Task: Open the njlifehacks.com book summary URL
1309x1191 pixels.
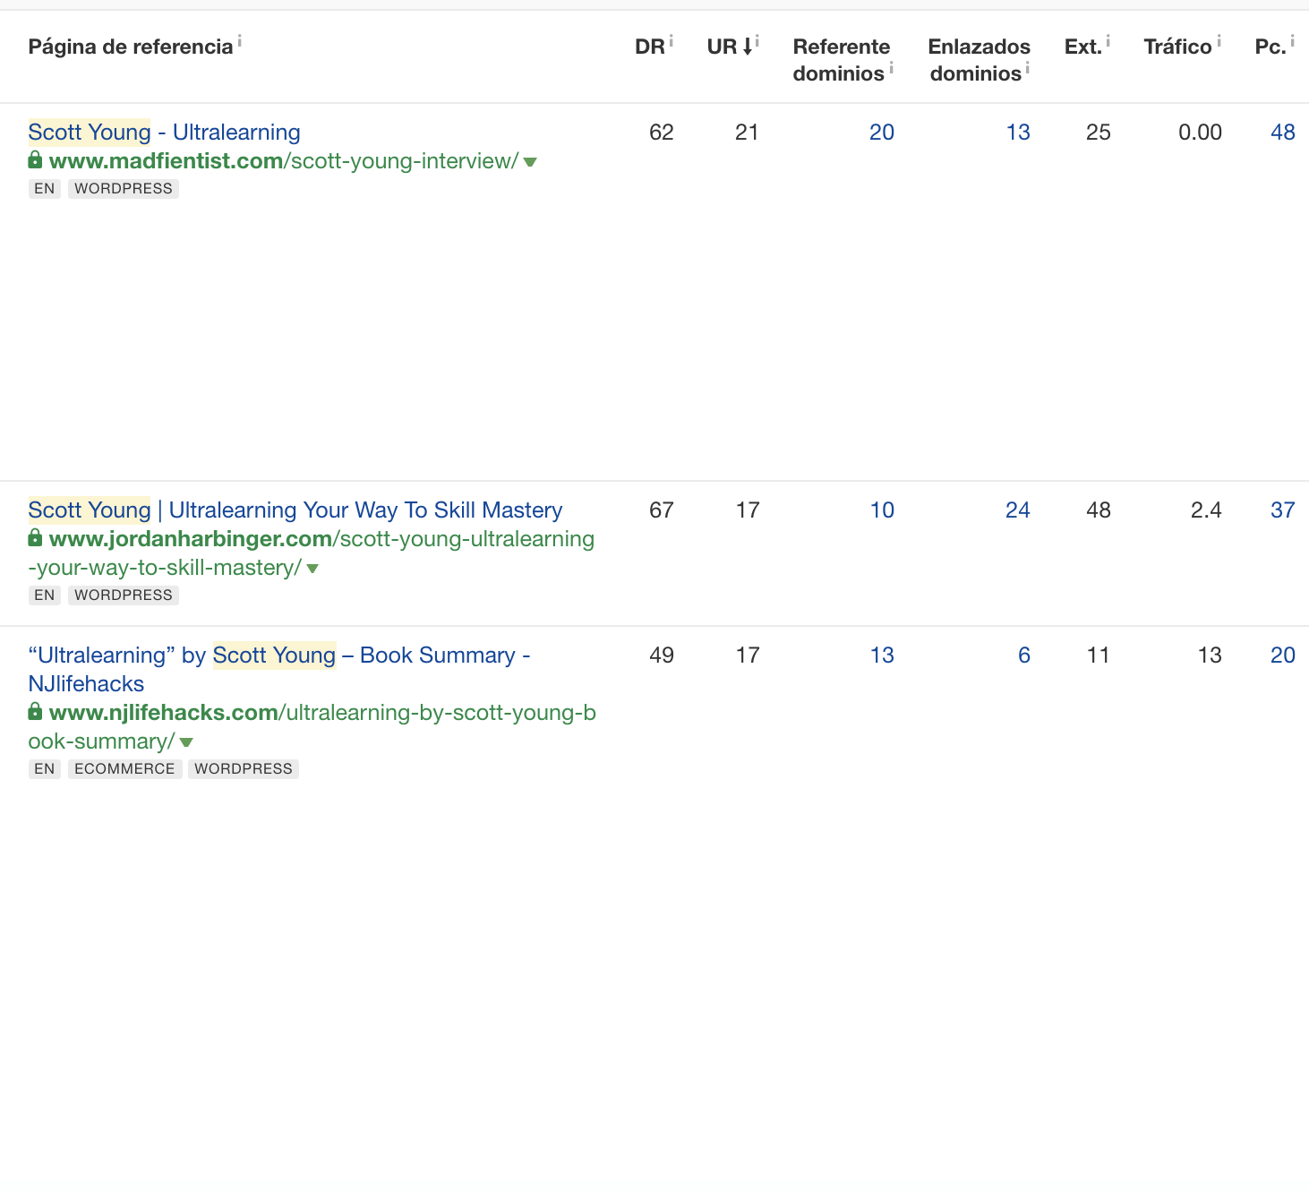Action: [x=312, y=727]
